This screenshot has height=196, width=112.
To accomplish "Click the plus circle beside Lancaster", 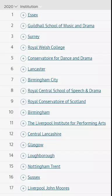I will pos(23,69).
